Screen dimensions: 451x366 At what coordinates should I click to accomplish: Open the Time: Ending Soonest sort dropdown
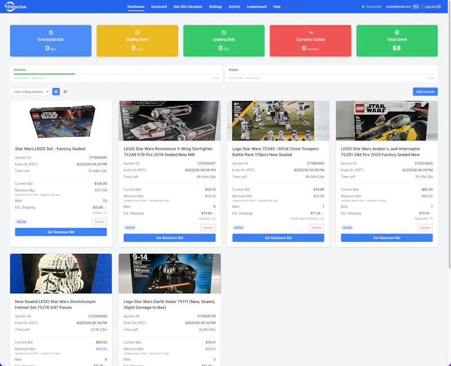(29, 92)
